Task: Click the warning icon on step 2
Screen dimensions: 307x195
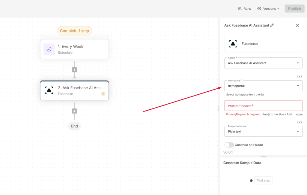Action: (103, 94)
